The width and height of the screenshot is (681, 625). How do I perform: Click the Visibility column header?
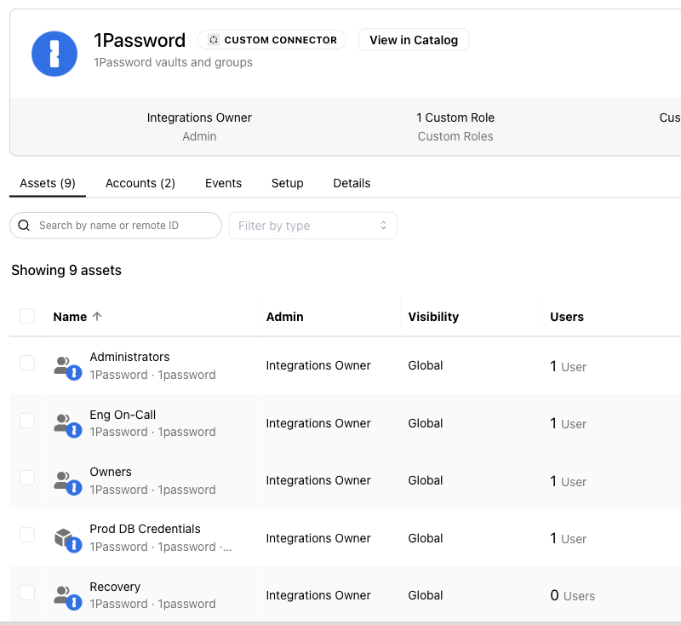pyautogui.click(x=433, y=317)
